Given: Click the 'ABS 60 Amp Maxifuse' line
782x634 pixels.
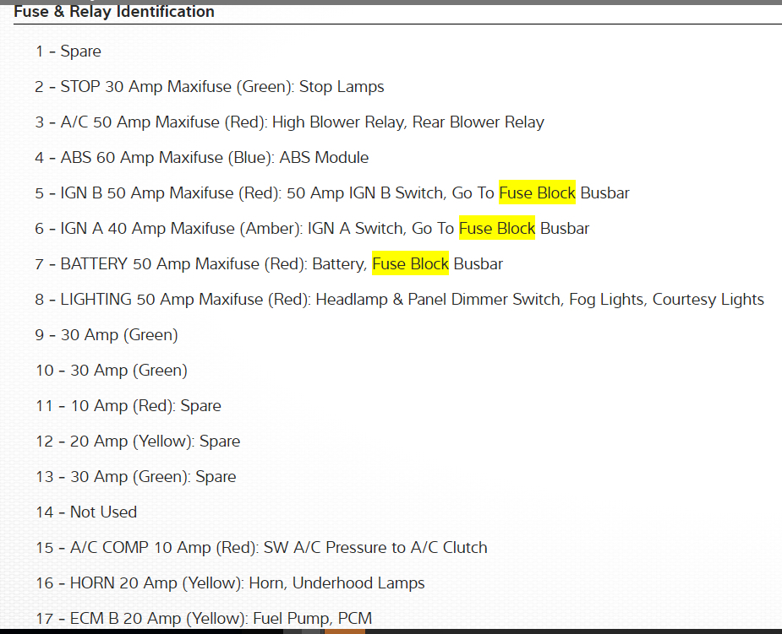Looking at the screenshot, I should click(x=202, y=157).
